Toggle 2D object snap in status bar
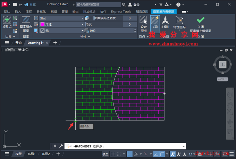Screen dimensions: 236x159 (162, 154)
